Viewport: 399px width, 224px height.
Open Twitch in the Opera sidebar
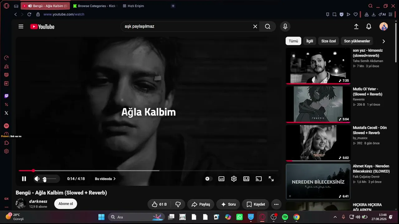pyautogui.click(x=7, y=96)
